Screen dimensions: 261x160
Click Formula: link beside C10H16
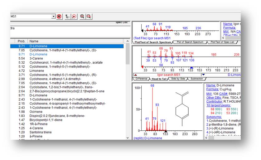coord(212,90)
